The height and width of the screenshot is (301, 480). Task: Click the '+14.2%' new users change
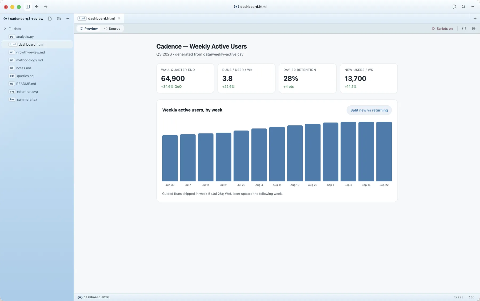tap(350, 87)
